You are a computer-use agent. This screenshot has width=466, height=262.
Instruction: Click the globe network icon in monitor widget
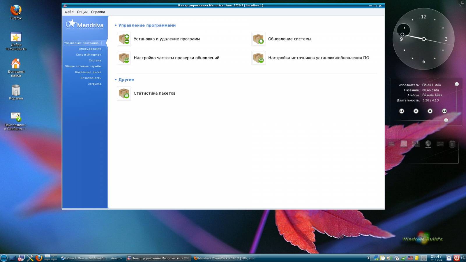(428, 144)
